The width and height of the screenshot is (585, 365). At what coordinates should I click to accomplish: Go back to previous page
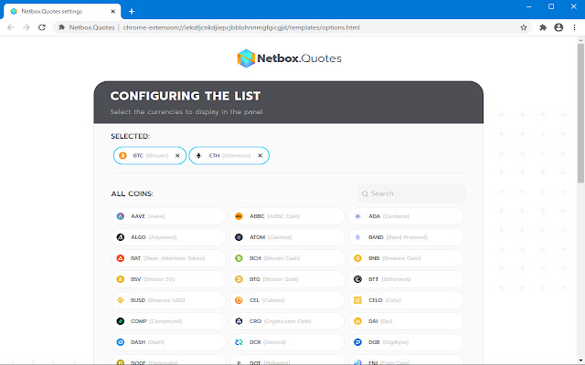[x=10, y=27]
